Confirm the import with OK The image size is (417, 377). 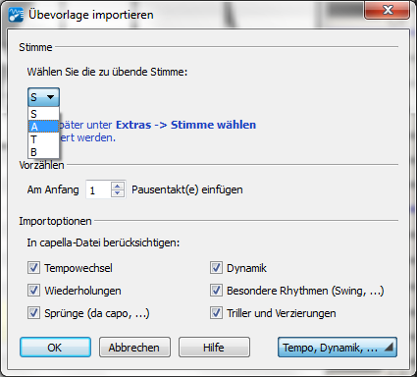55,348
